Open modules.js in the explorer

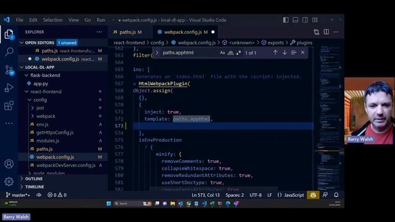[48, 141]
